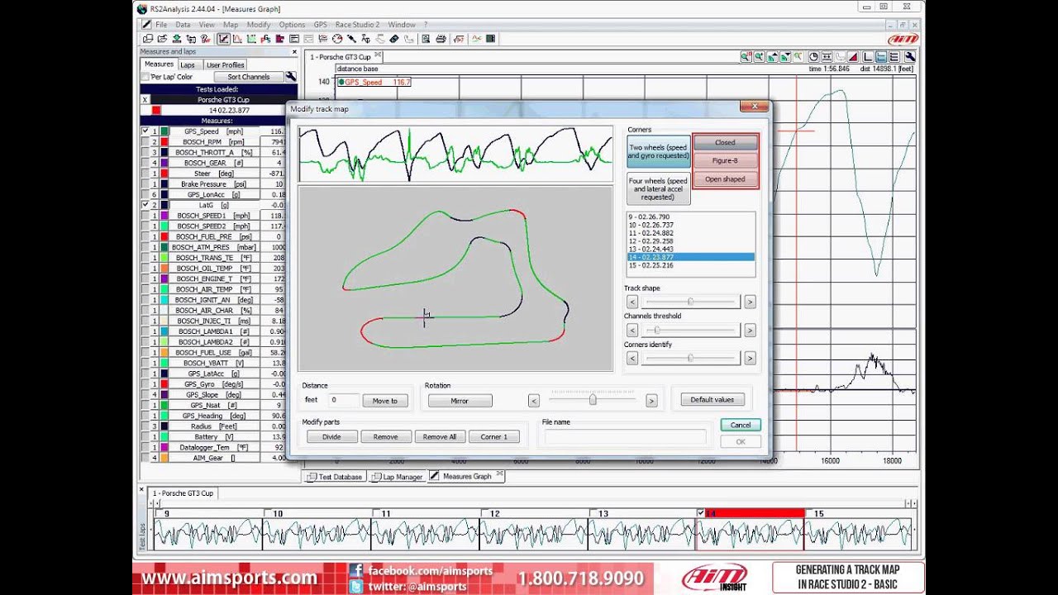The height and width of the screenshot is (595, 1058).
Task: Click zoom reset magnifier icon in graph toolbar
Action: click(x=746, y=57)
